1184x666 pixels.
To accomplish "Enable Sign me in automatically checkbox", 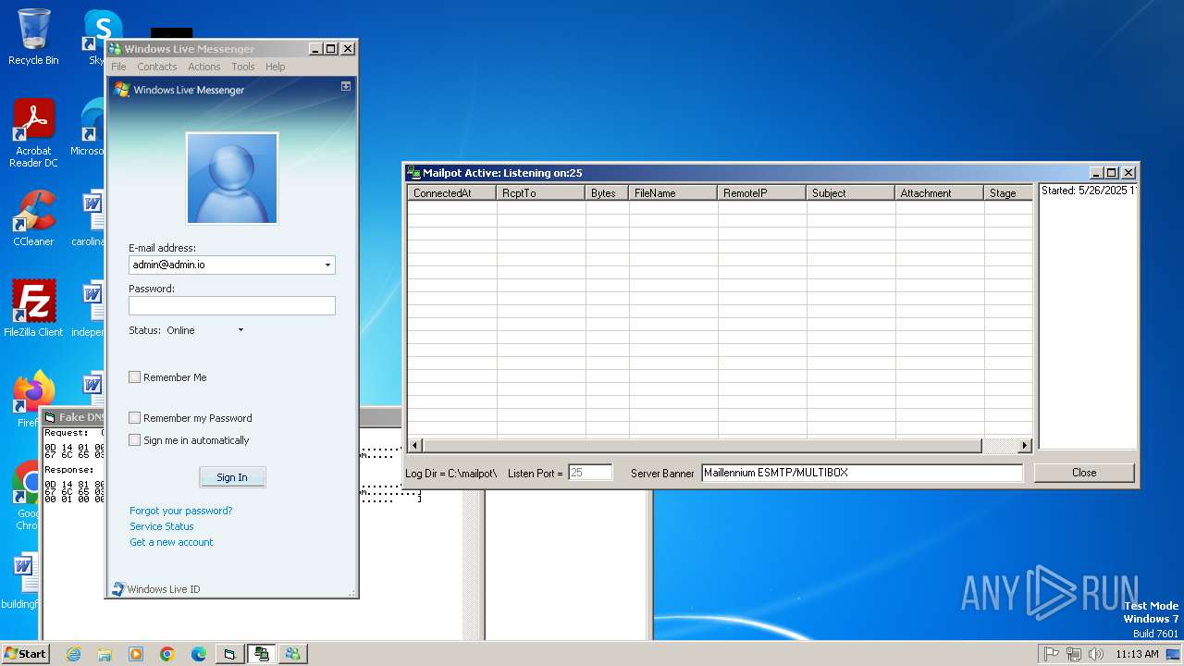I will click(135, 440).
